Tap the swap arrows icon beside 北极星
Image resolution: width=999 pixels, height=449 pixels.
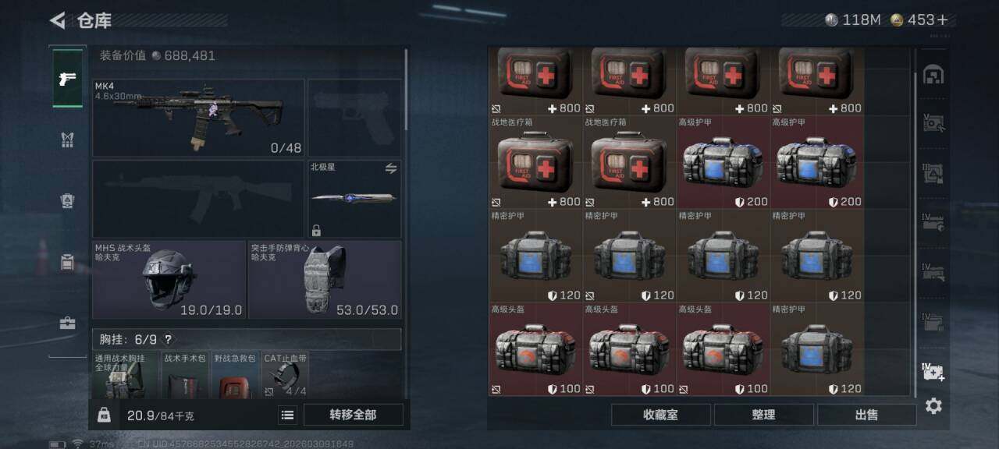tap(391, 168)
